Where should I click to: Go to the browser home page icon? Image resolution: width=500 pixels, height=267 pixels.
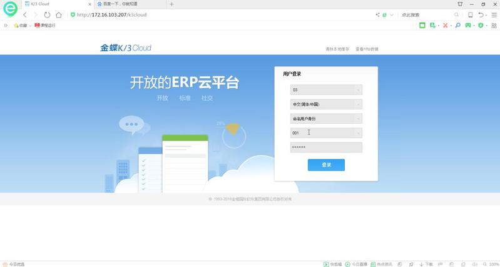point(58,14)
